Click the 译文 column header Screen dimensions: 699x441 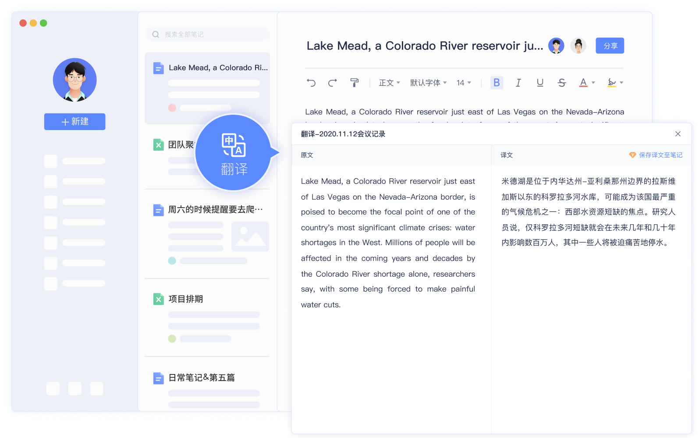pos(507,155)
